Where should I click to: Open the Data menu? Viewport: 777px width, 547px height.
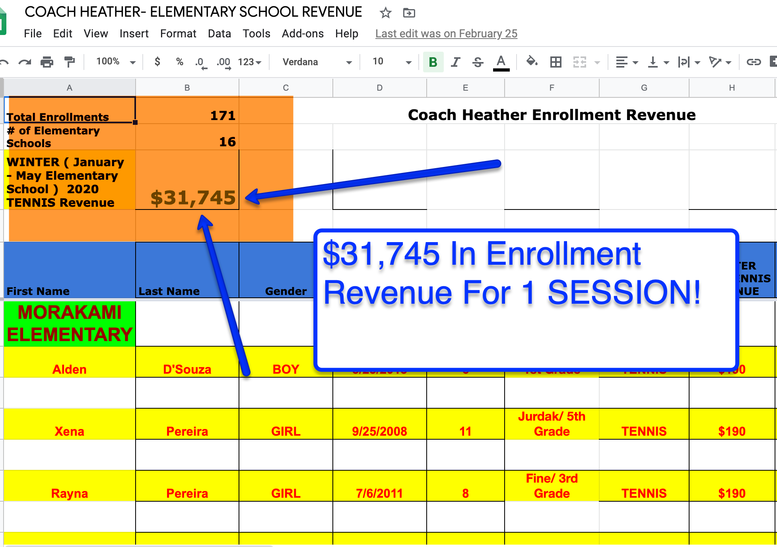pos(219,34)
